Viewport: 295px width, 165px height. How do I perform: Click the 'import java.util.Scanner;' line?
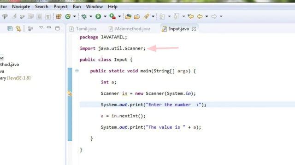(112, 49)
